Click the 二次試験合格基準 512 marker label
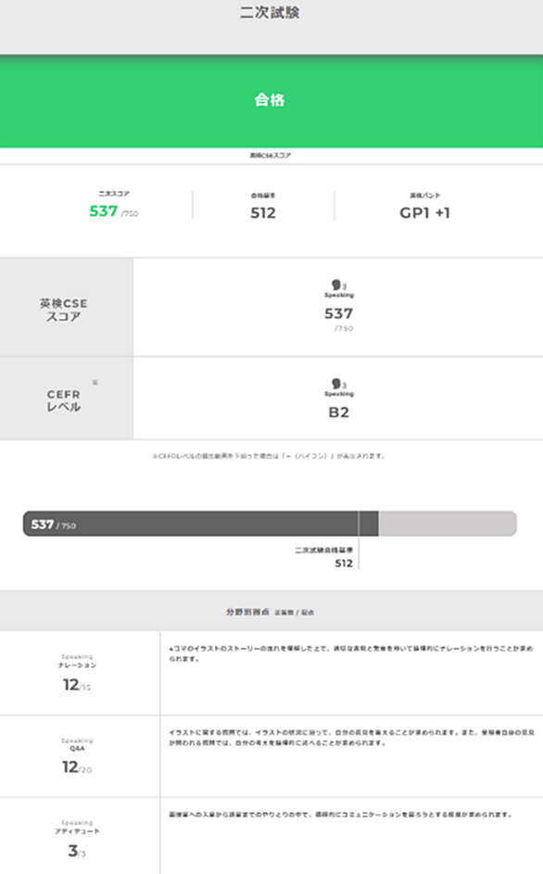The width and height of the screenshot is (543, 874). coord(324,557)
